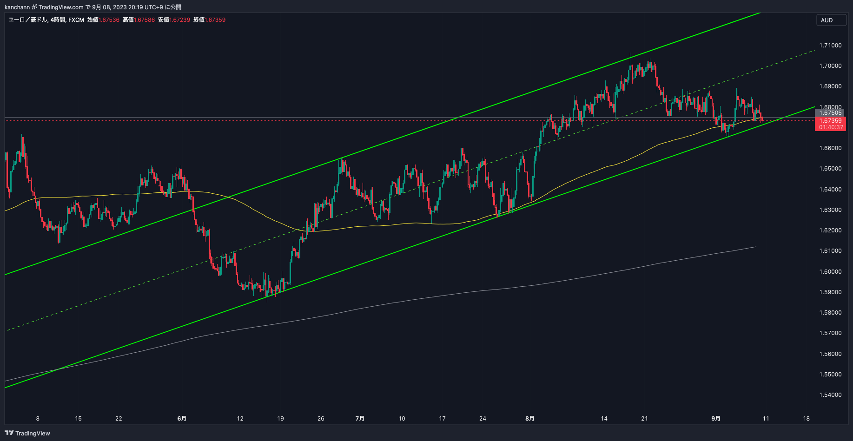Click the 1.64000 price axis label
The height and width of the screenshot is (441, 853).
click(x=830, y=189)
